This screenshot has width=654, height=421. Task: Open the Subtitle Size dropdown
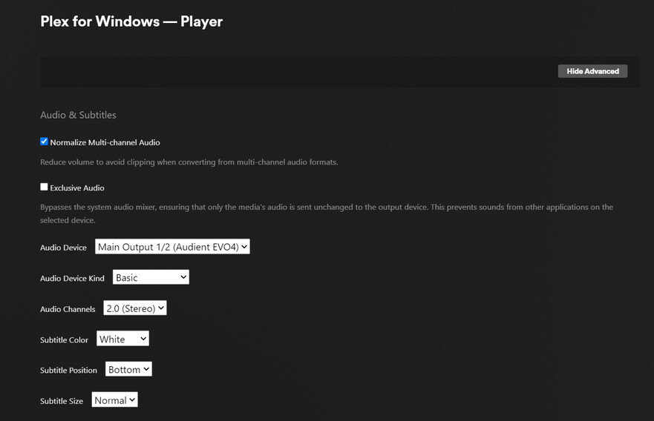click(115, 400)
